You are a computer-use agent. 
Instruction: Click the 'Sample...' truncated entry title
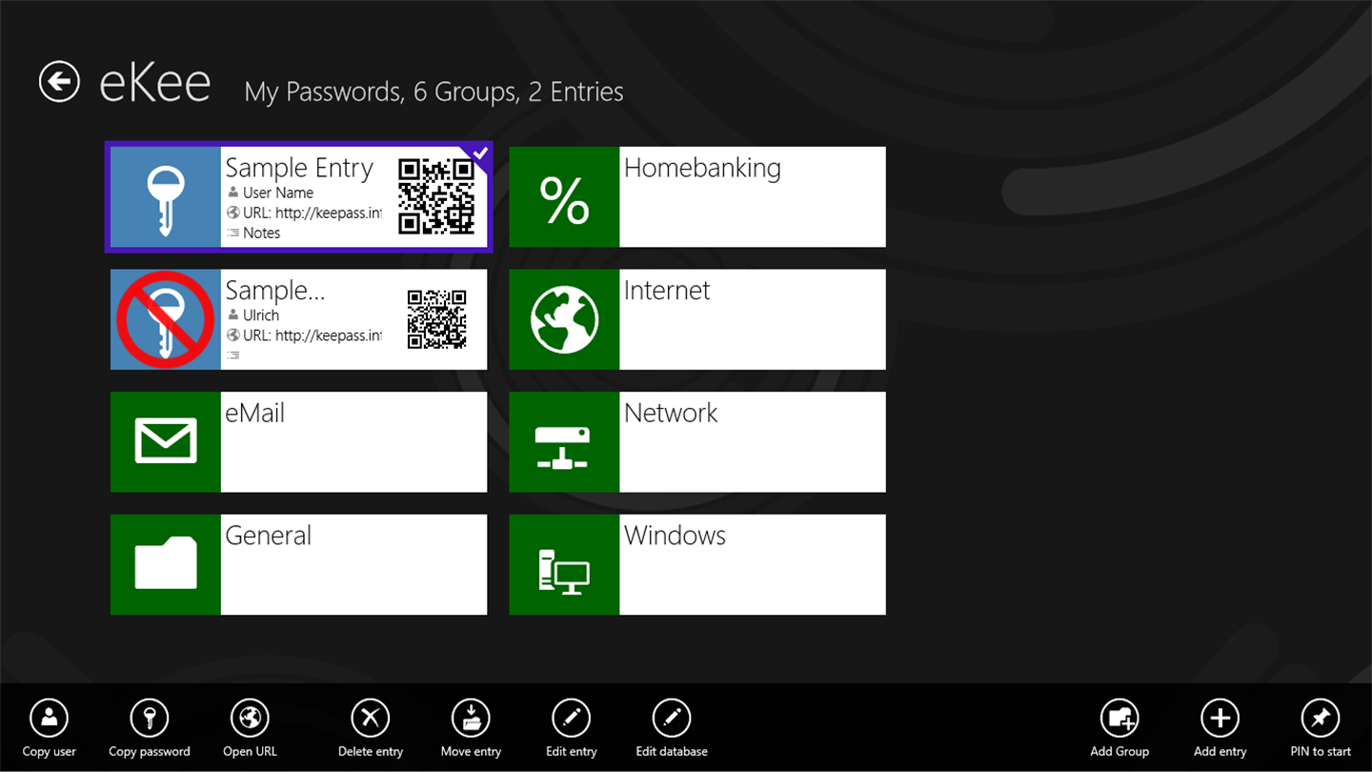(x=275, y=291)
